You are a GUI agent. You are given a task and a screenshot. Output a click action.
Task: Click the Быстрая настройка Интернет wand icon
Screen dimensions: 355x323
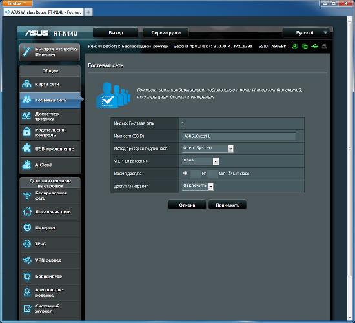pos(26,52)
